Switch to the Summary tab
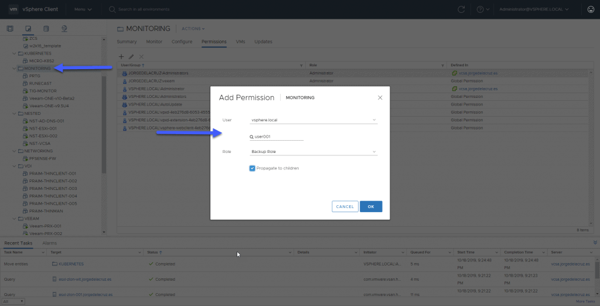 coord(127,42)
